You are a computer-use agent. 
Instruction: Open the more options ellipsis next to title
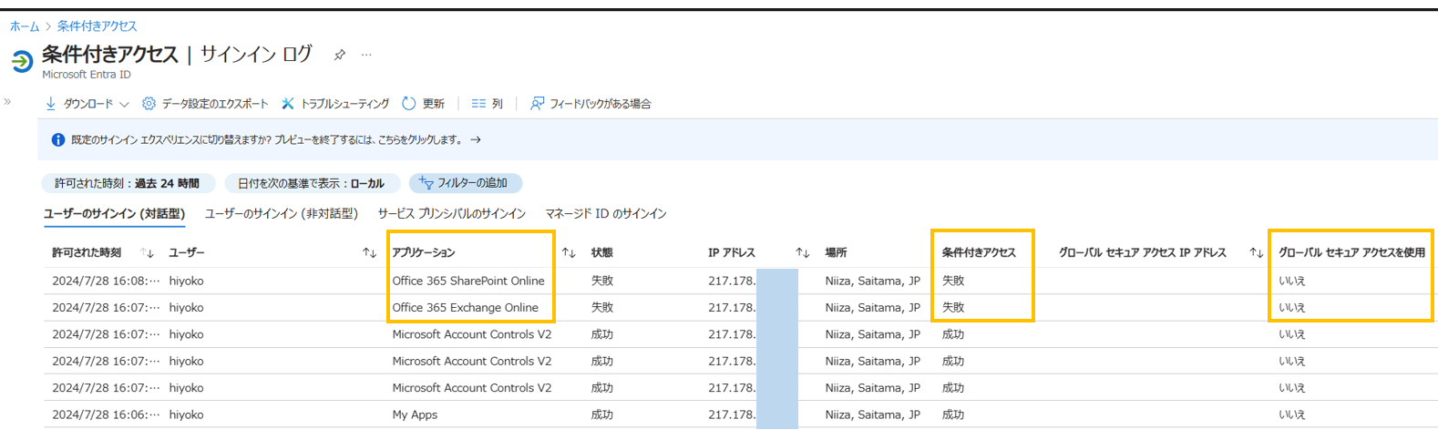pyautogui.click(x=366, y=55)
